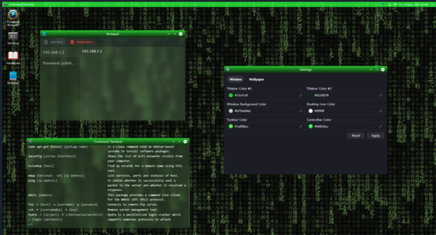The image size is (436, 235).
Task: Click the wifi icon in top bar
Action: (394, 4)
